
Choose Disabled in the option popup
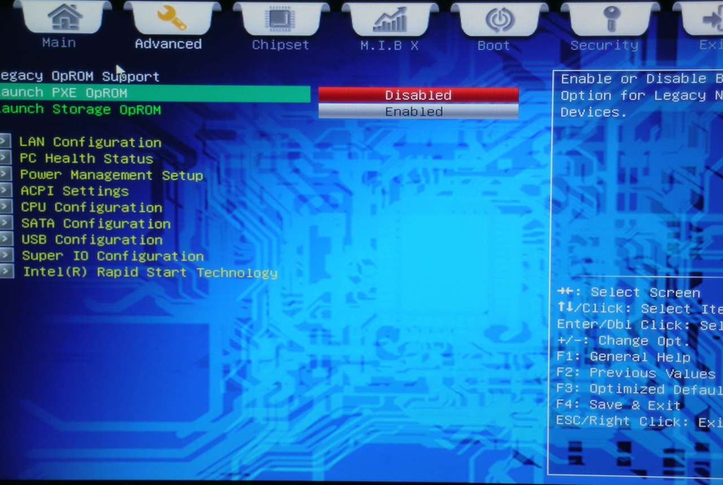(419, 95)
